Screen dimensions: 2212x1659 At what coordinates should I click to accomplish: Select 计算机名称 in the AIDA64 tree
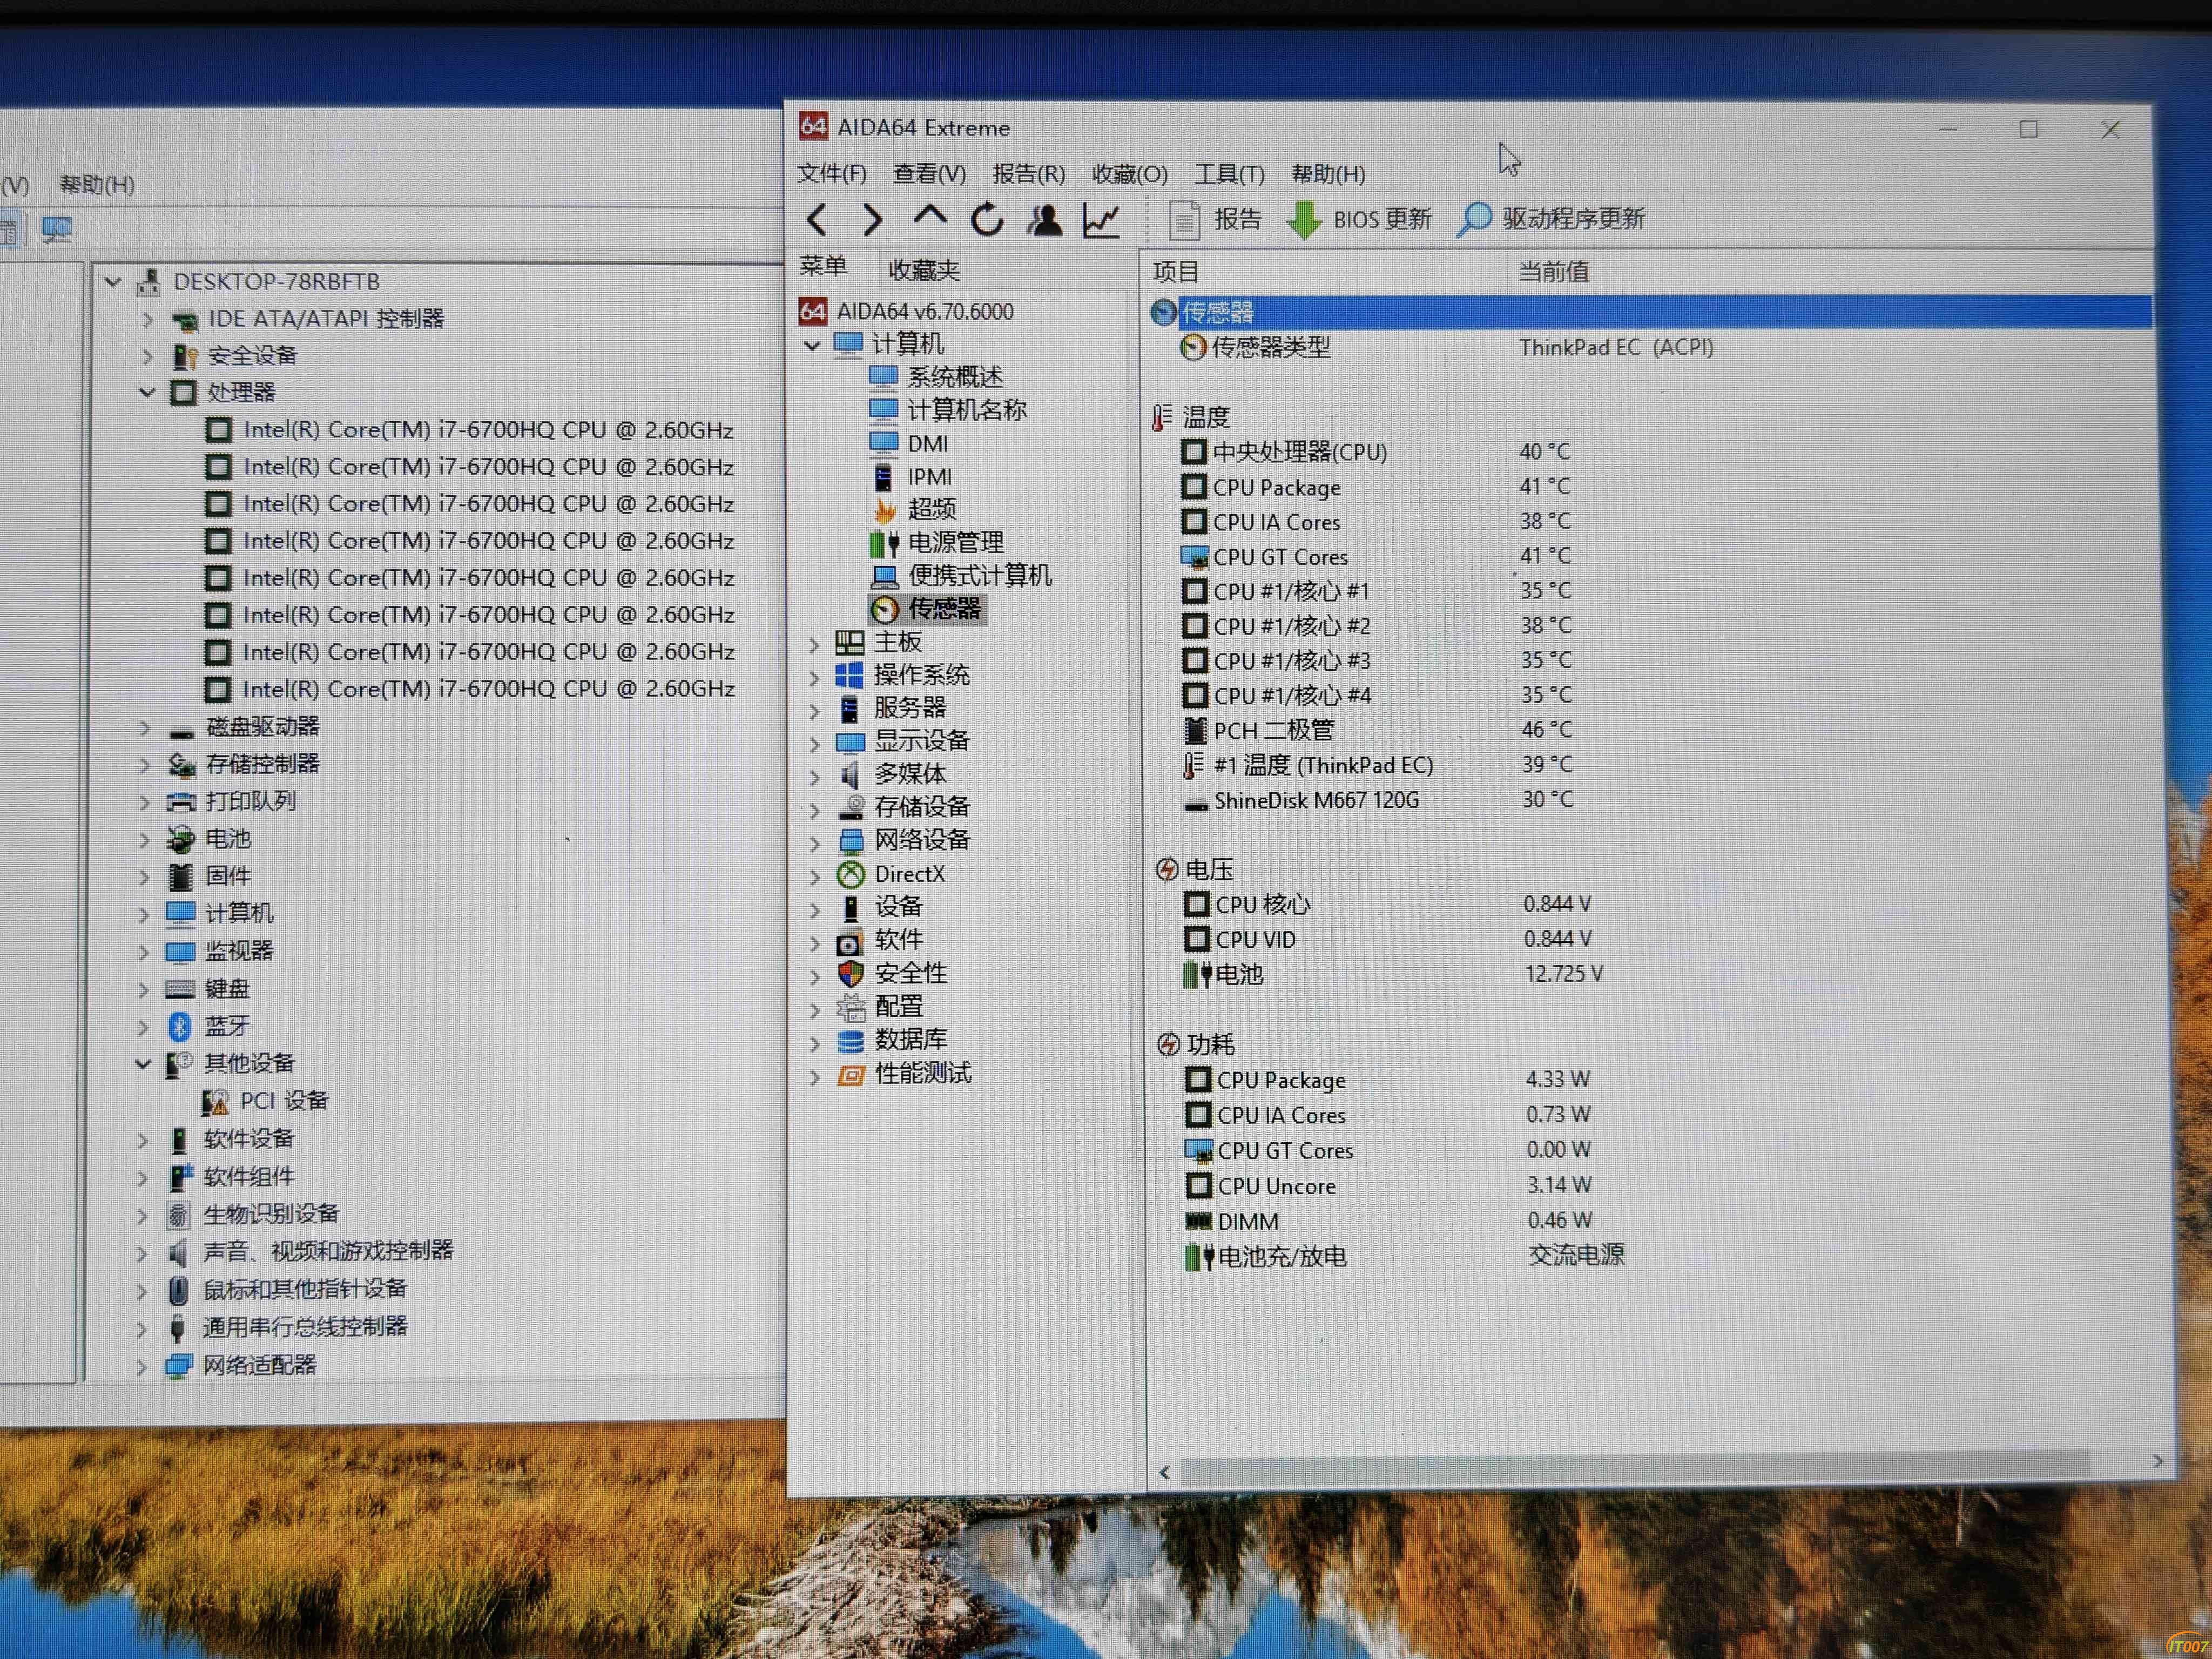948,410
